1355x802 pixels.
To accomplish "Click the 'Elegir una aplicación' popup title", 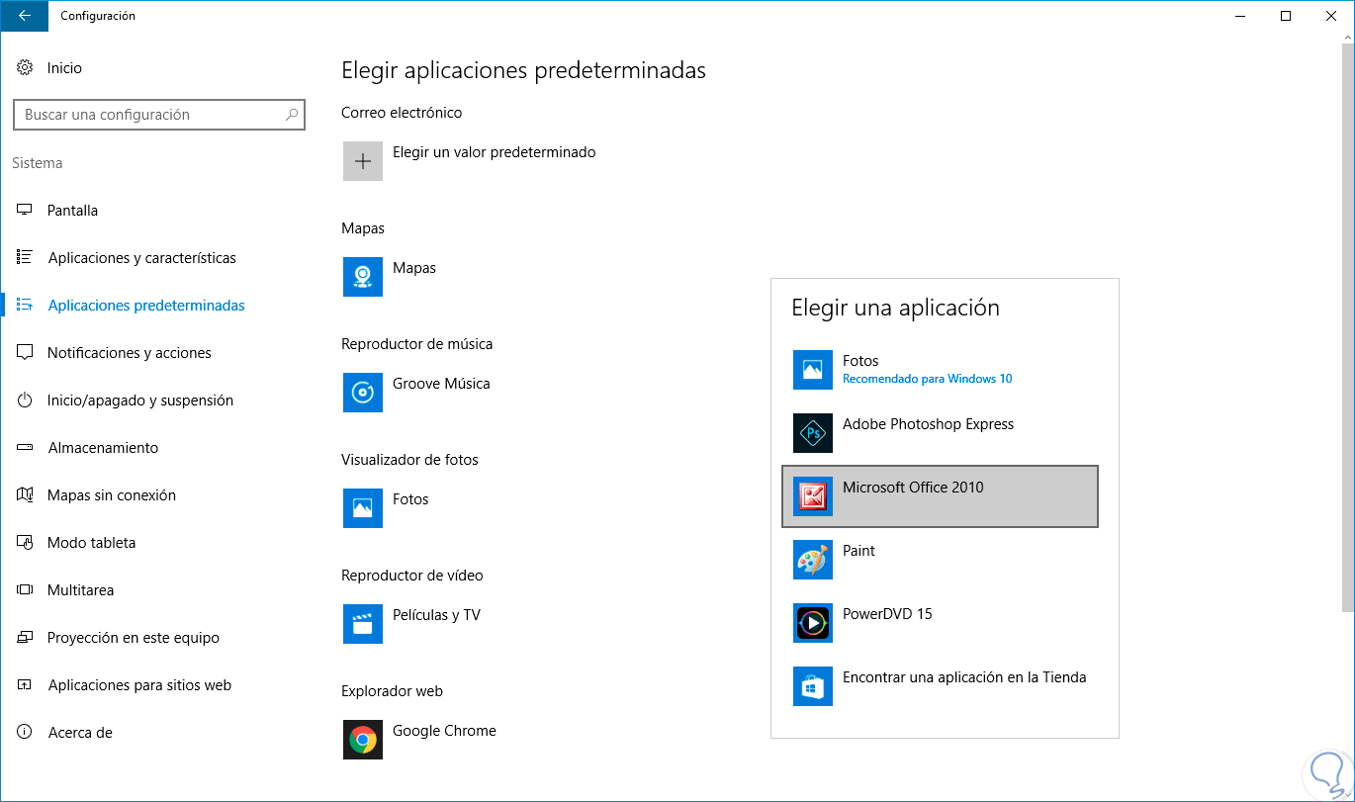I will click(895, 309).
